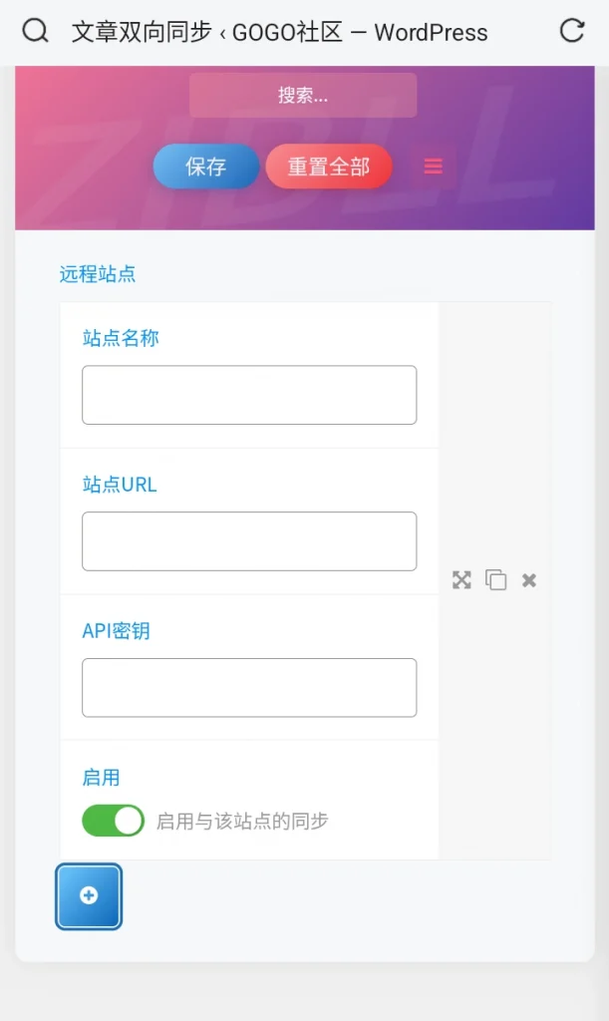
Task: Duplicate the remote site with the clone icon
Action: click(x=495, y=579)
